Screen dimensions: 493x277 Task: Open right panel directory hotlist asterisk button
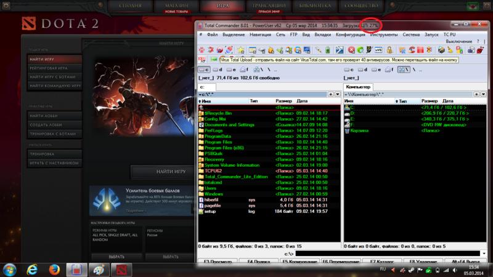point(476,94)
